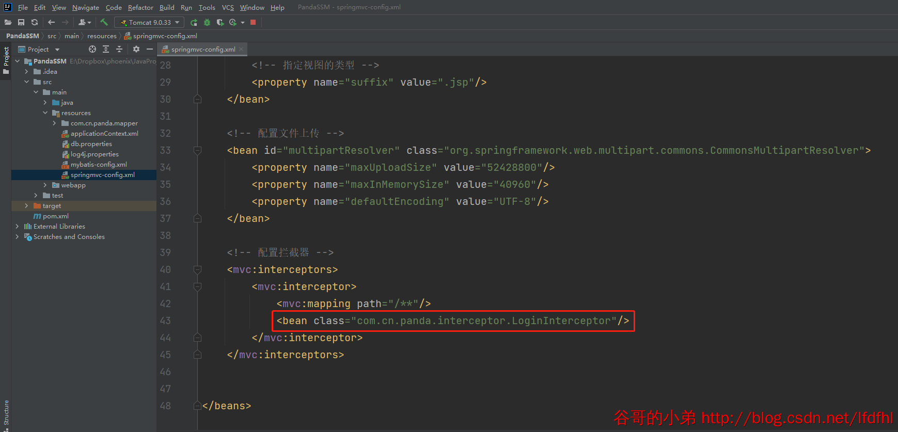Rerun Tomcat with the green run icon
Screen dimensions: 898x432
tap(194, 22)
